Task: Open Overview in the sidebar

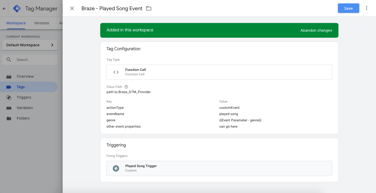Action: coord(25,76)
